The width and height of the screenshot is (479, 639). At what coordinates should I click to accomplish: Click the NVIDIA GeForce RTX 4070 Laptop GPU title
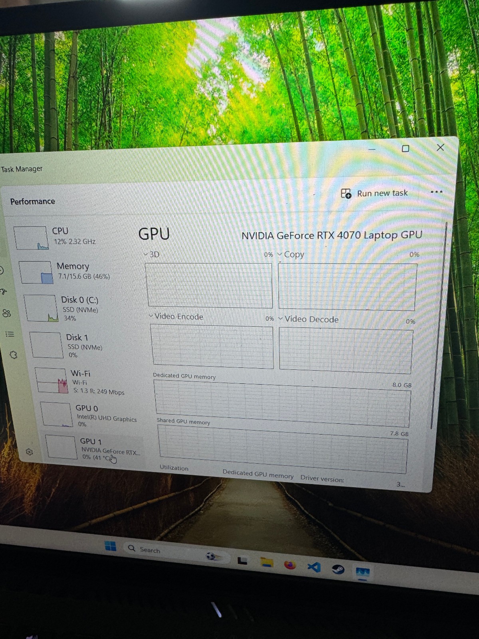[332, 235]
